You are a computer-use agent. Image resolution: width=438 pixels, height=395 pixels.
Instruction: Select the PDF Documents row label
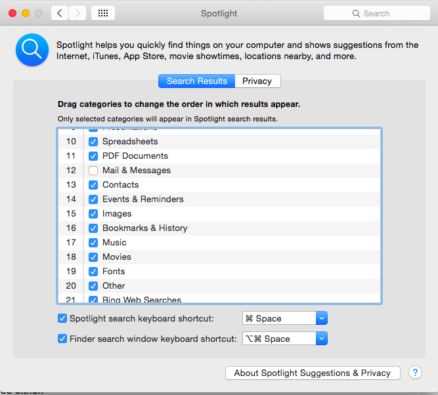point(135,156)
